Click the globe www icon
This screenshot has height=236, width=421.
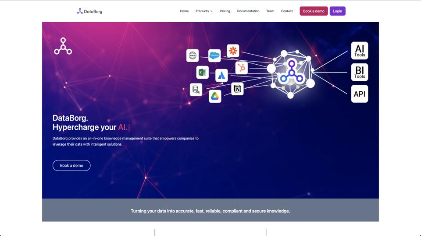pyautogui.click(x=193, y=56)
